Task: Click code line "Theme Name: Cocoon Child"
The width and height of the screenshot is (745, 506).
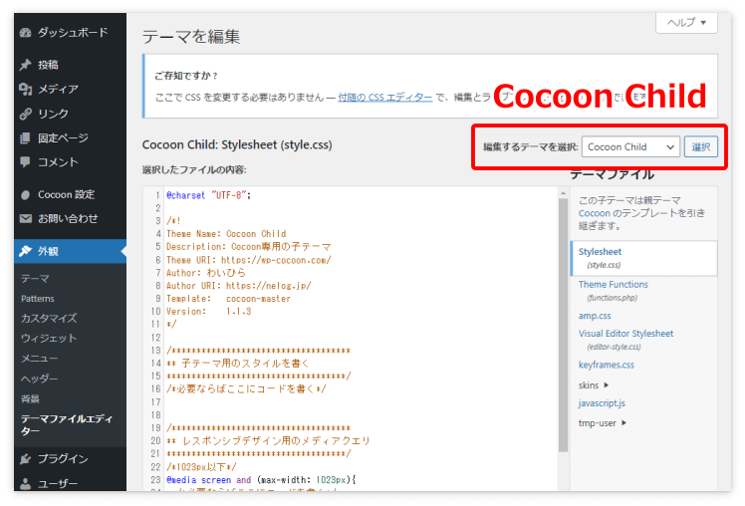Action: (226, 234)
